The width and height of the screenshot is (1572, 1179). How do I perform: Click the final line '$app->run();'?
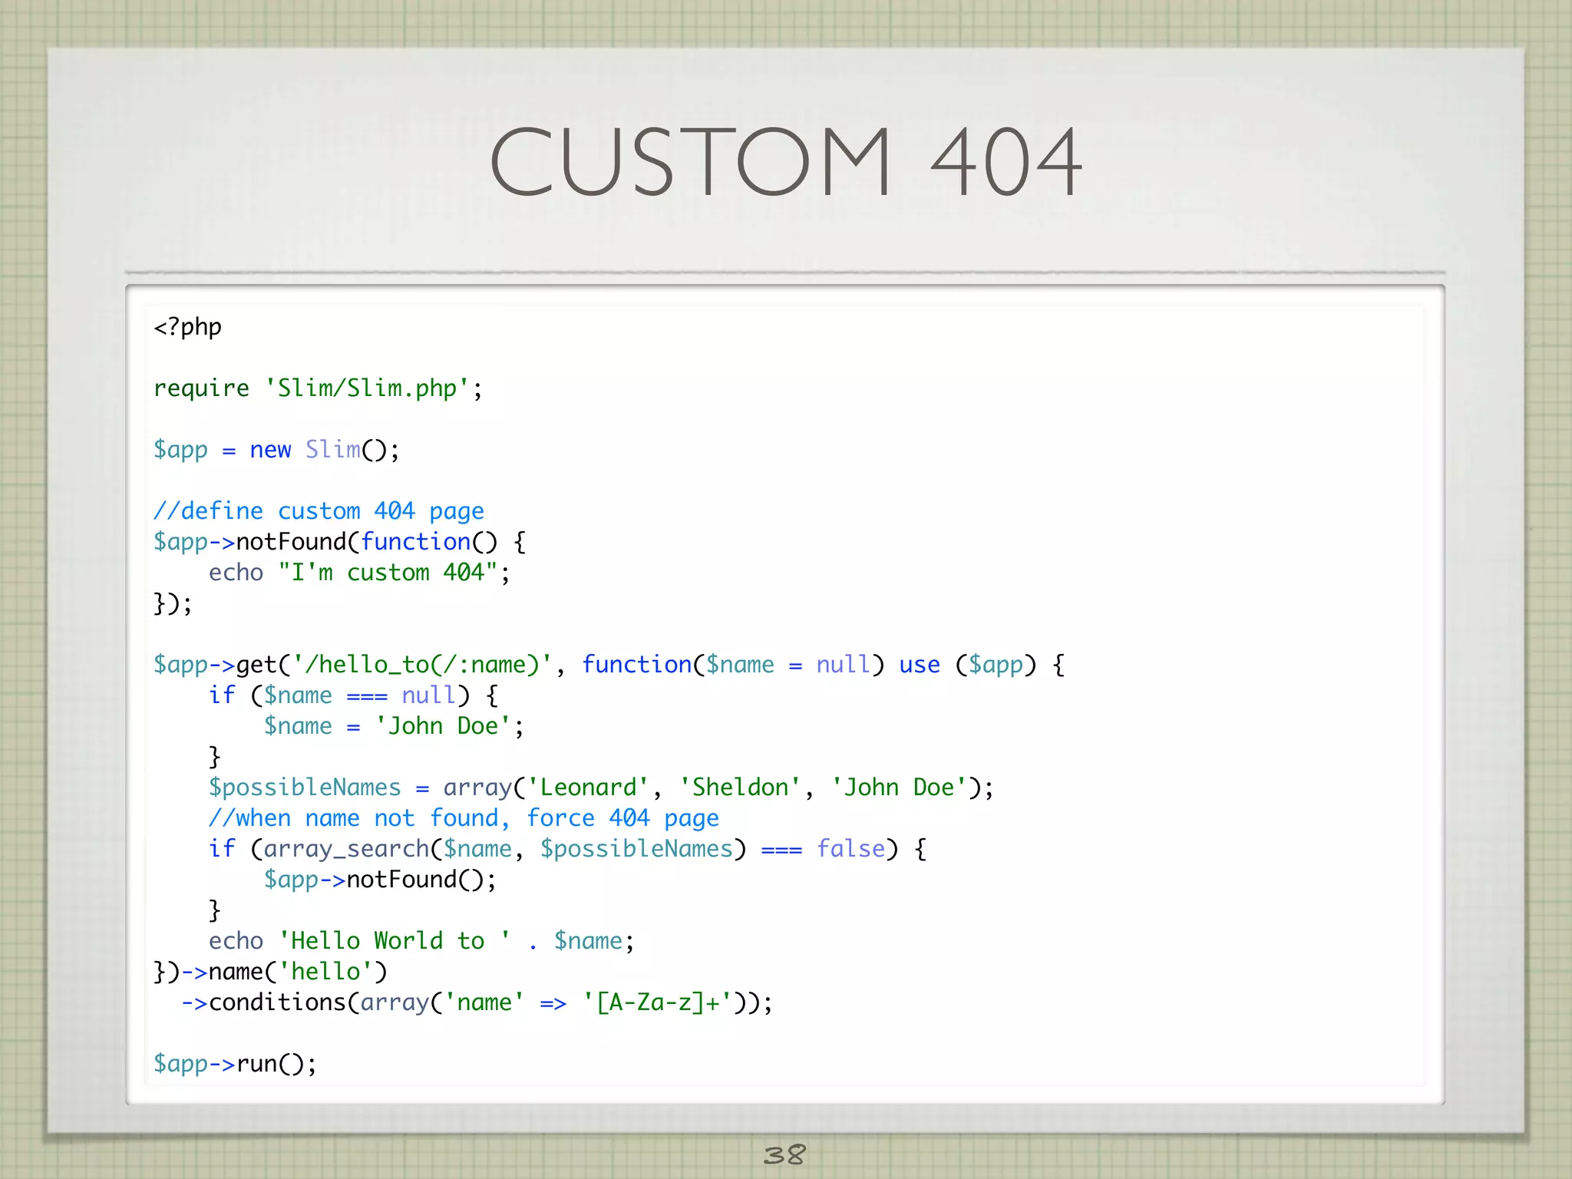click(235, 1064)
